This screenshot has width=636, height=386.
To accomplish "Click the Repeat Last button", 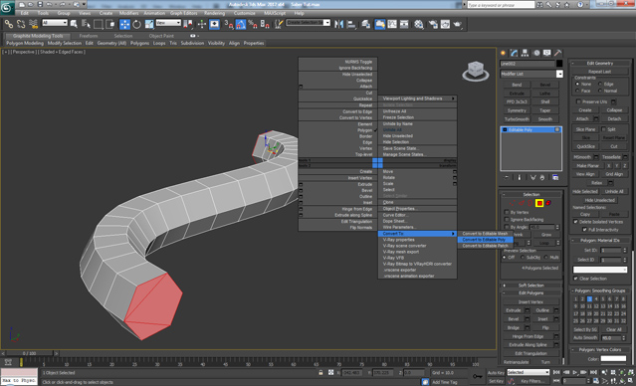I will point(600,72).
